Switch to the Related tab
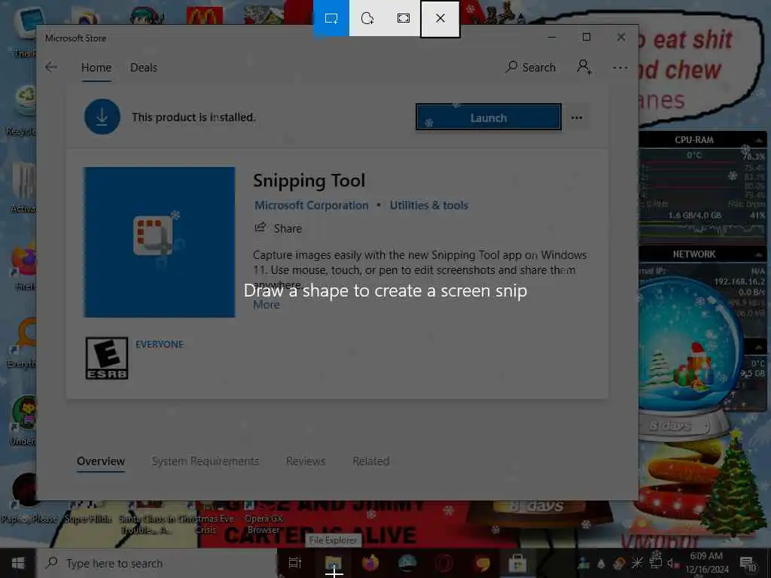Screen dimensions: 771x578 [370, 461]
